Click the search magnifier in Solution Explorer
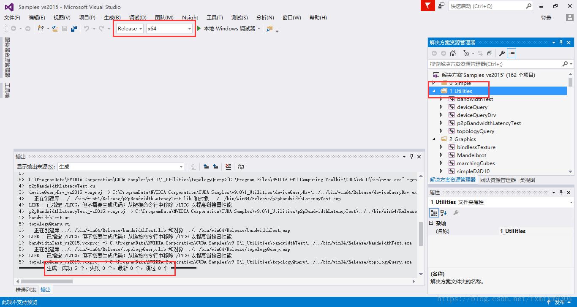577x307 pixels. point(565,64)
